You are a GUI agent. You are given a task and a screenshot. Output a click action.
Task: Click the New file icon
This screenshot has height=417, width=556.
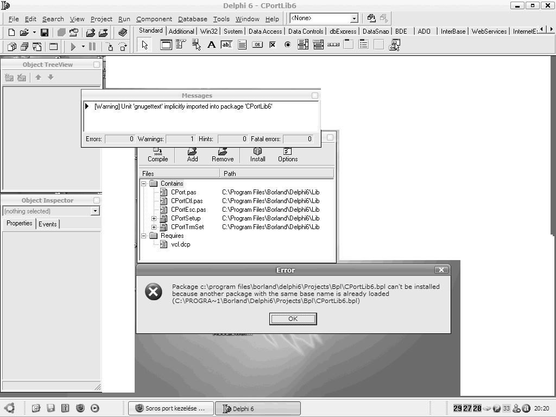click(11, 33)
